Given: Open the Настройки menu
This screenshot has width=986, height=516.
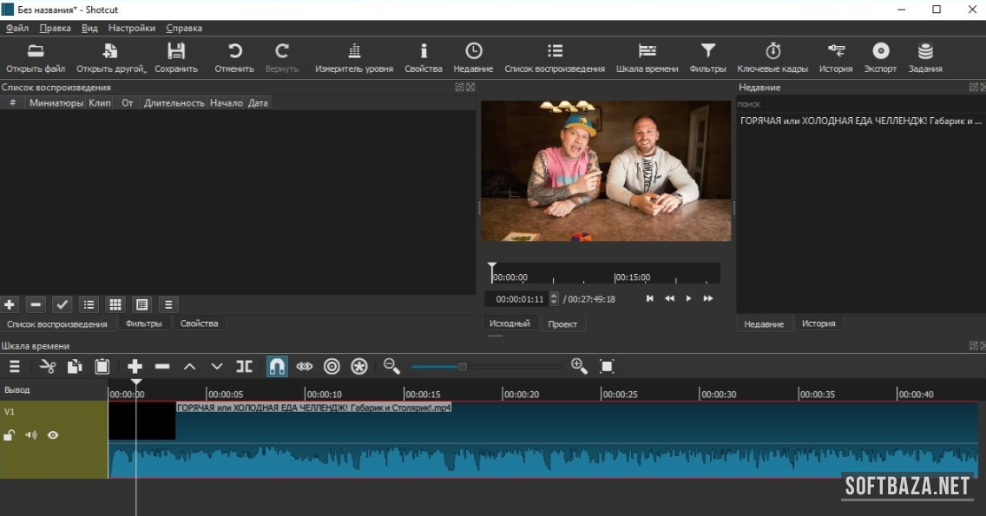Looking at the screenshot, I should [x=131, y=28].
